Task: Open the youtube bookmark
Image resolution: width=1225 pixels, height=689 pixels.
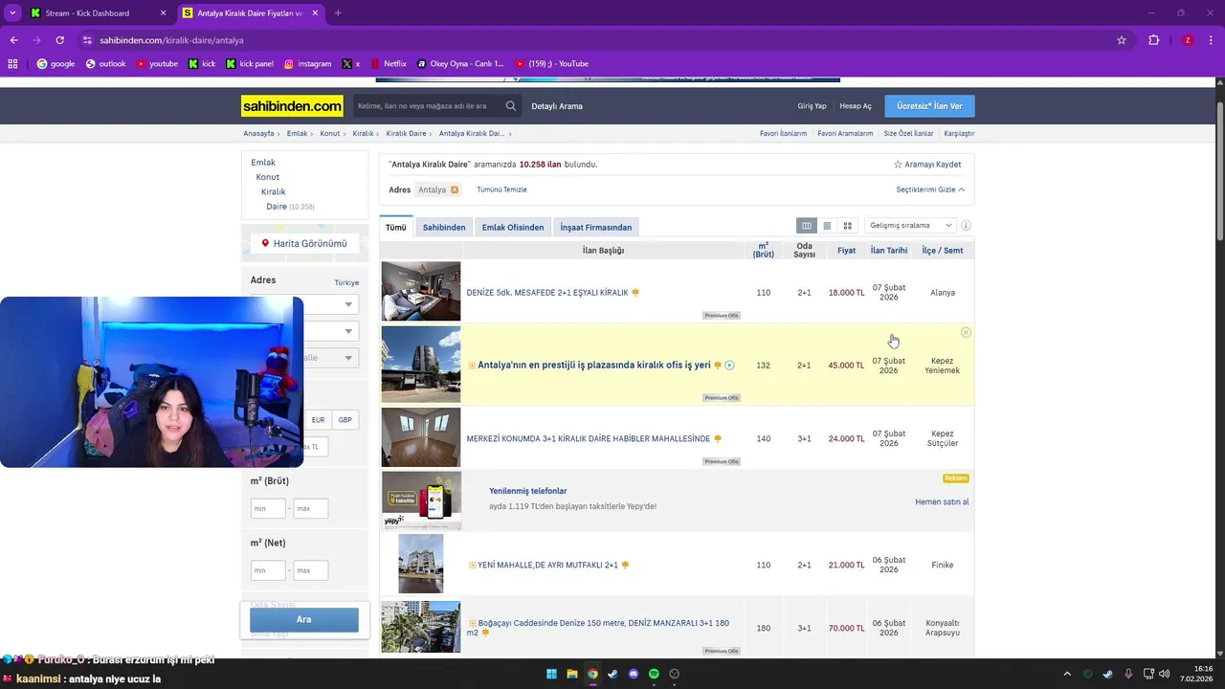Action: tap(157, 64)
